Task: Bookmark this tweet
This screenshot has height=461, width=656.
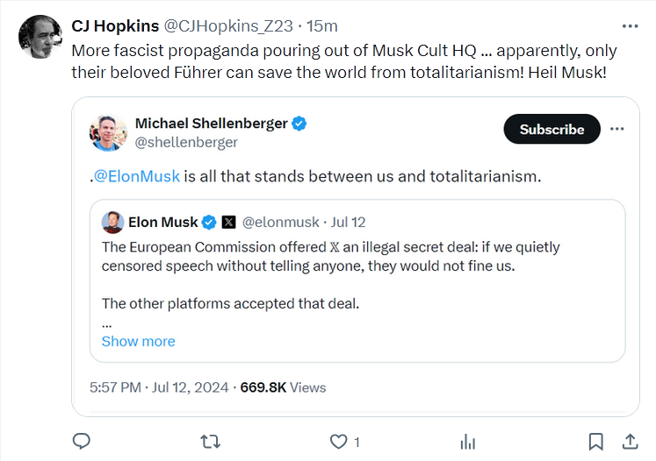Action: tap(595, 441)
